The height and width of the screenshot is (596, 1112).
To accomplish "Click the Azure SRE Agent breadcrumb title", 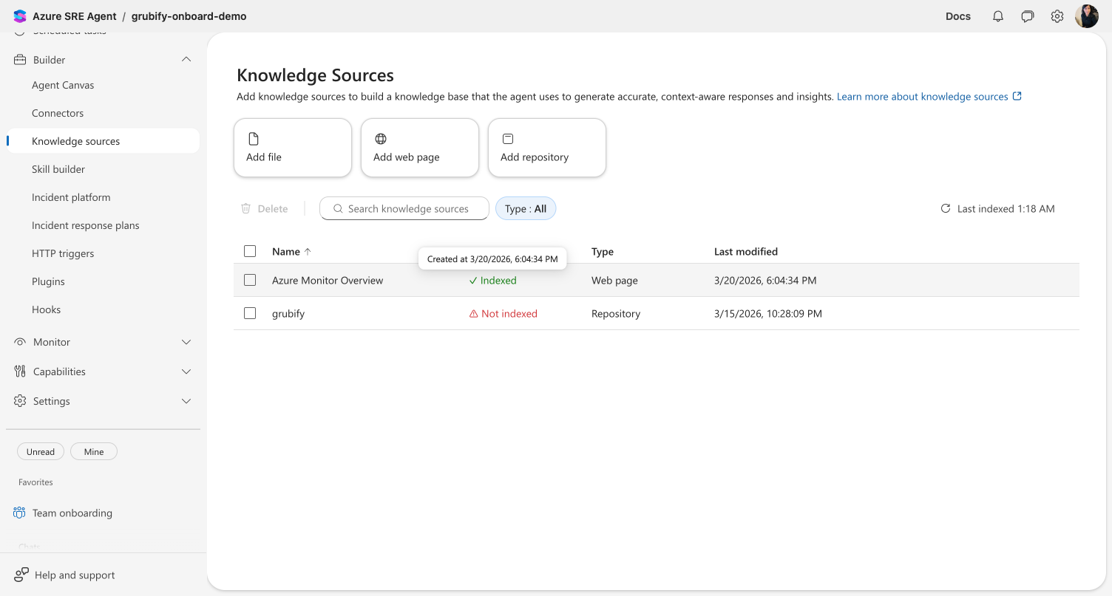I will (74, 16).
